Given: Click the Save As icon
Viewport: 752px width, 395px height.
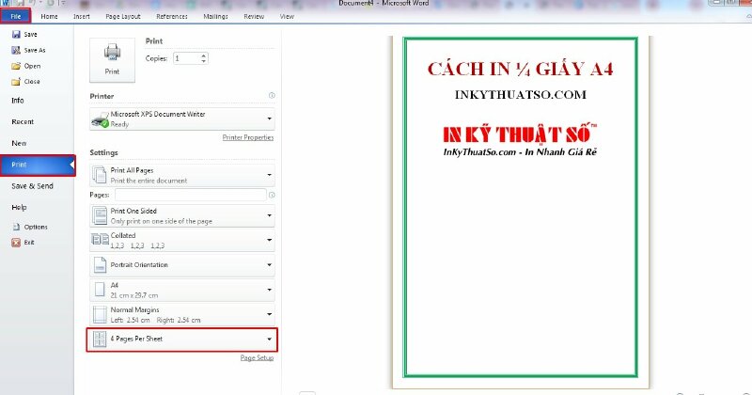Looking at the screenshot, I should click(x=16, y=50).
